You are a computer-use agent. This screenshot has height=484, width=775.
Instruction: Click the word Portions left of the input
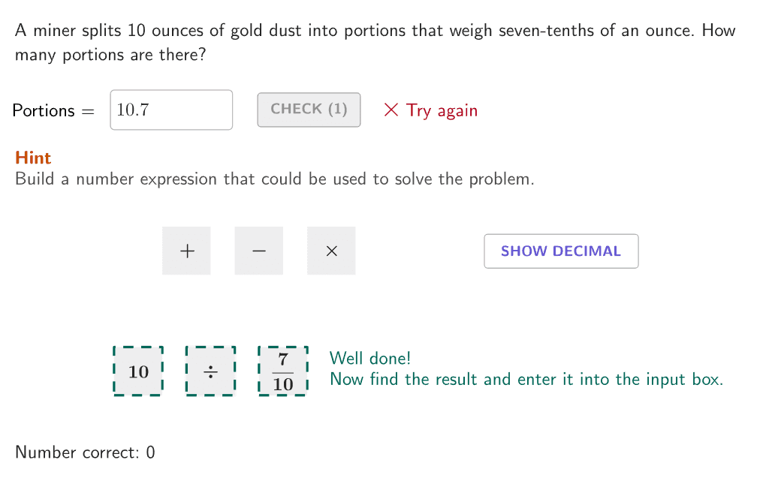44,110
